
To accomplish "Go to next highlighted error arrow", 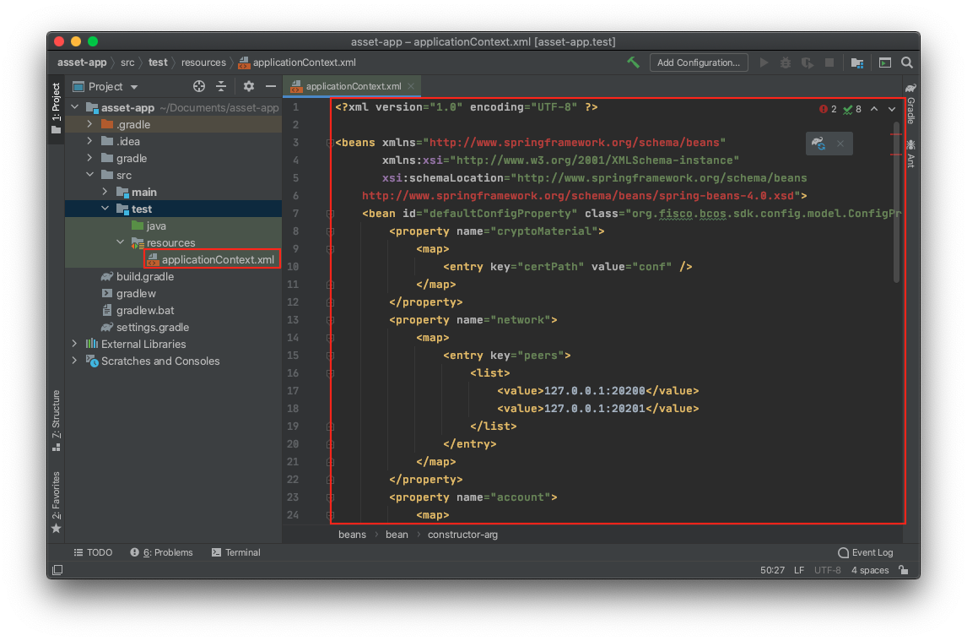I will (x=892, y=109).
